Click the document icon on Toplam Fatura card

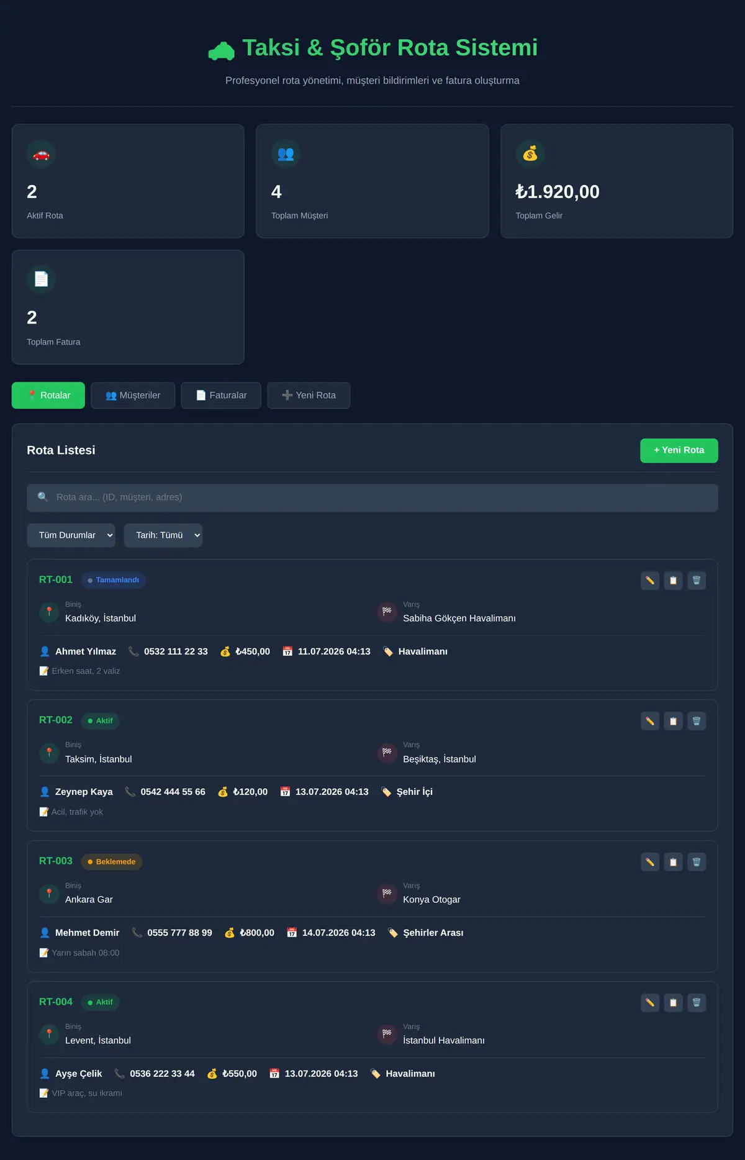click(x=42, y=280)
